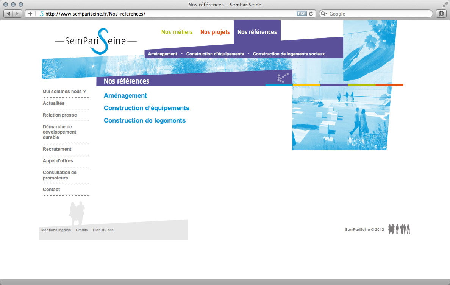
Task: Open Consultation de promoteurs
Action: point(59,175)
